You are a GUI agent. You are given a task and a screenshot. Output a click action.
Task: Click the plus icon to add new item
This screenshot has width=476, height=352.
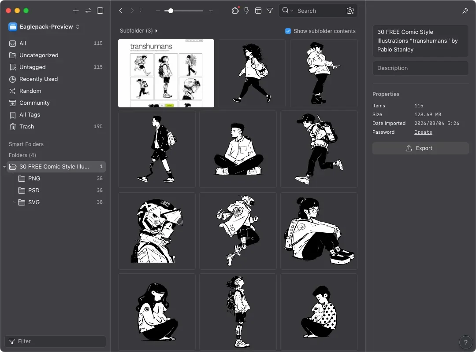76,11
